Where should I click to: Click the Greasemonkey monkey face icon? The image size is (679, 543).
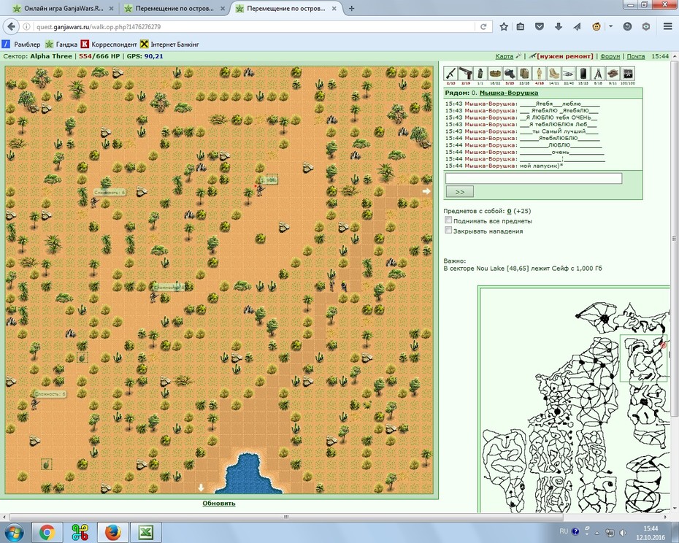(x=596, y=27)
